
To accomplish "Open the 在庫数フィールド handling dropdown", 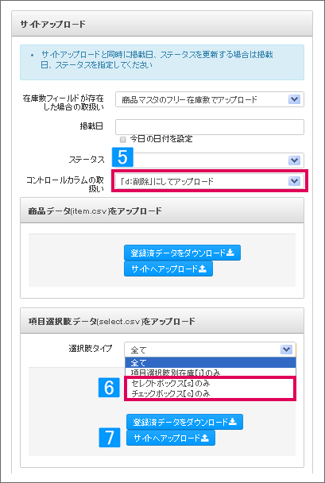I will (x=210, y=99).
